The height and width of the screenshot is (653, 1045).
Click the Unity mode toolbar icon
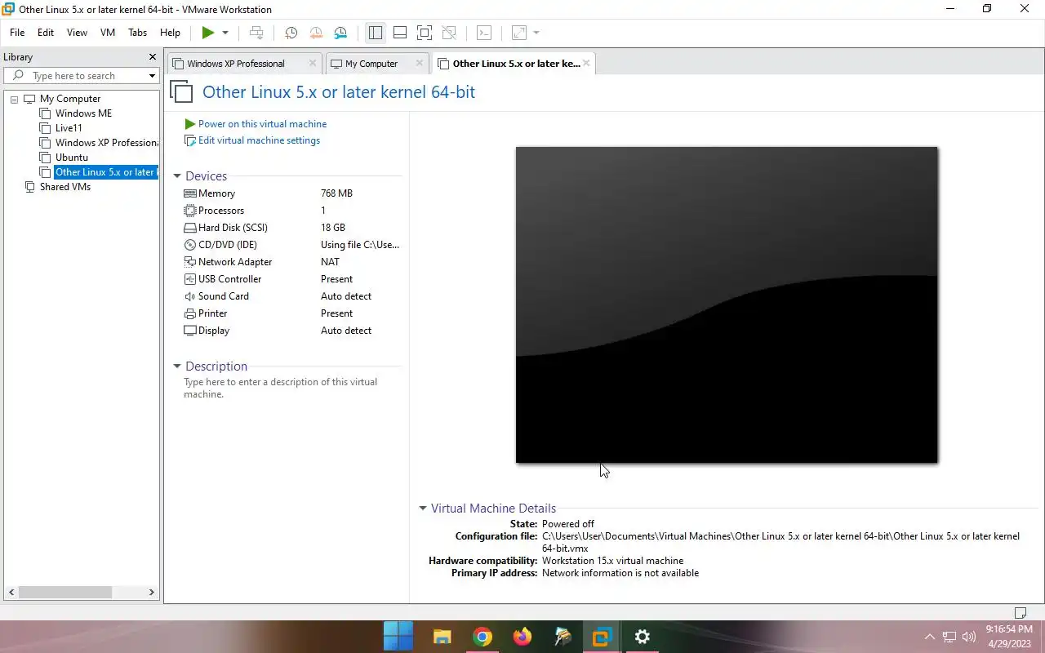(x=449, y=33)
